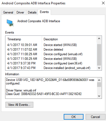
Task: Cancel the properties dialog
Action: (x=95, y=117)
